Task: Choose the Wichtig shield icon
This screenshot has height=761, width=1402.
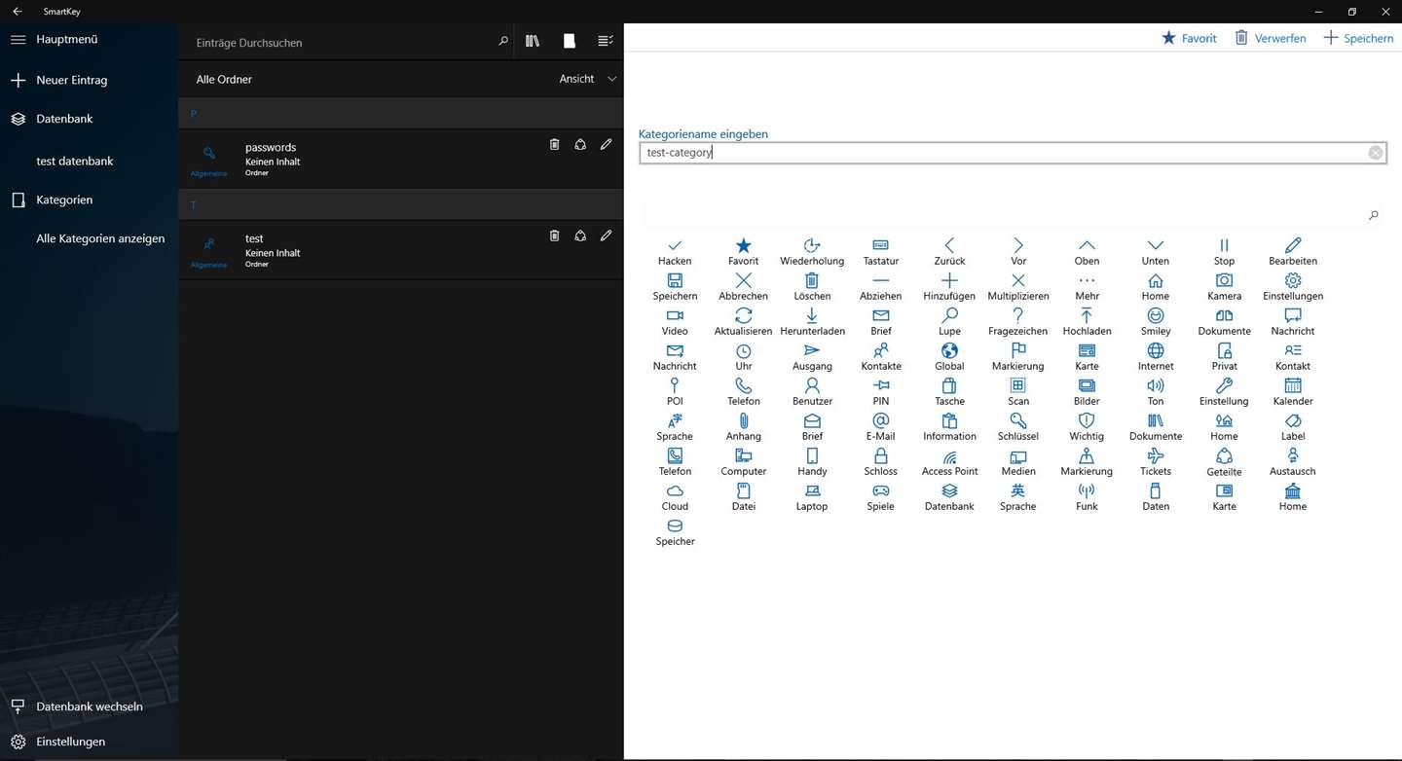Action: pos(1087,426)
